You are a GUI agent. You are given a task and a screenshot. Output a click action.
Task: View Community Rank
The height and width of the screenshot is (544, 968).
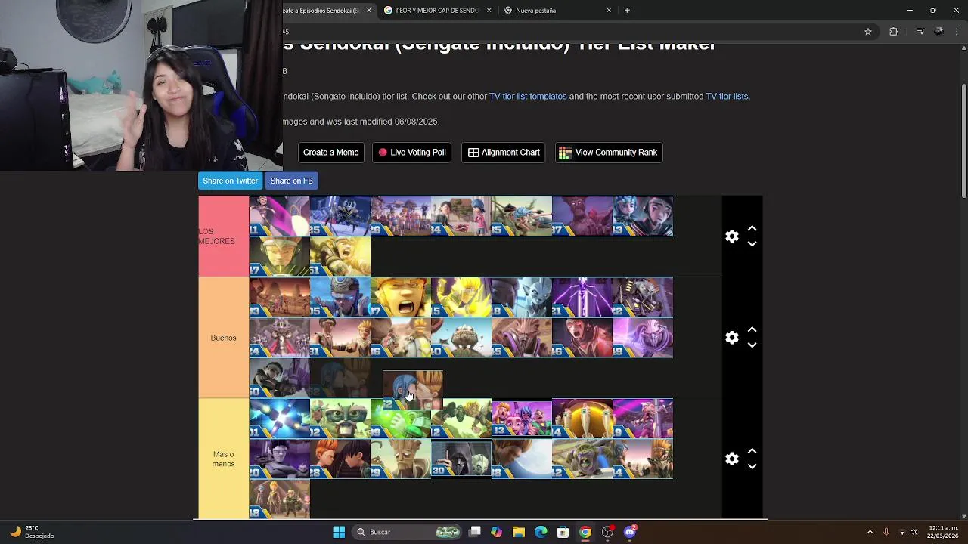pos(609,153)
